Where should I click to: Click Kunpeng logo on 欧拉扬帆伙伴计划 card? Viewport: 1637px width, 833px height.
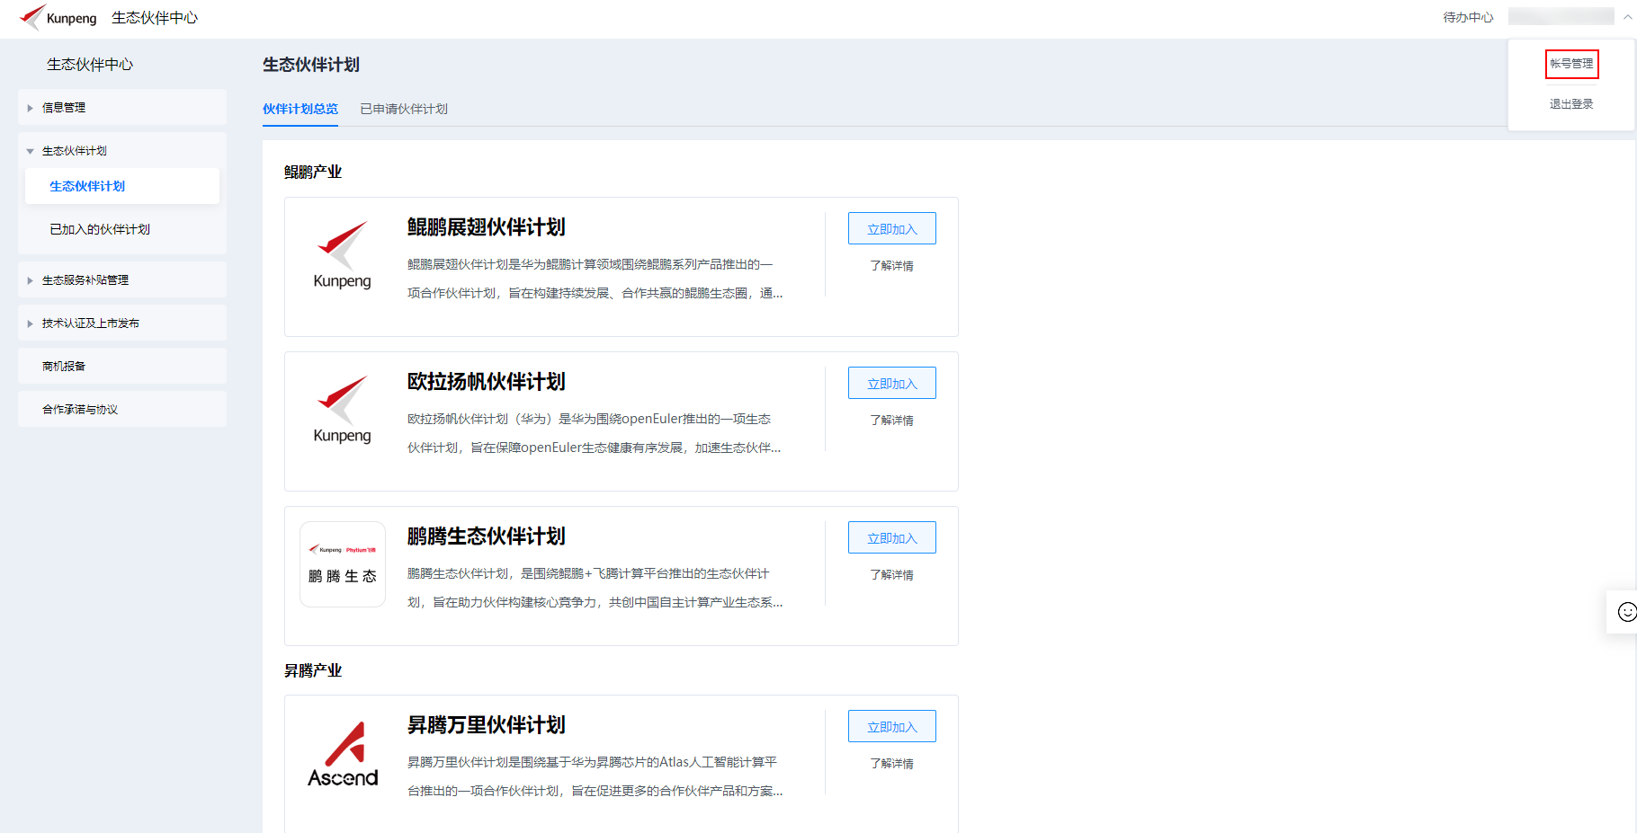343,410
